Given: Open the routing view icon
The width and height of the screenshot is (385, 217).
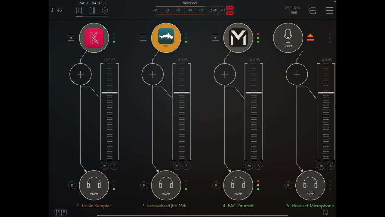Looking at the screenshot, I should (x=313, y=11).
